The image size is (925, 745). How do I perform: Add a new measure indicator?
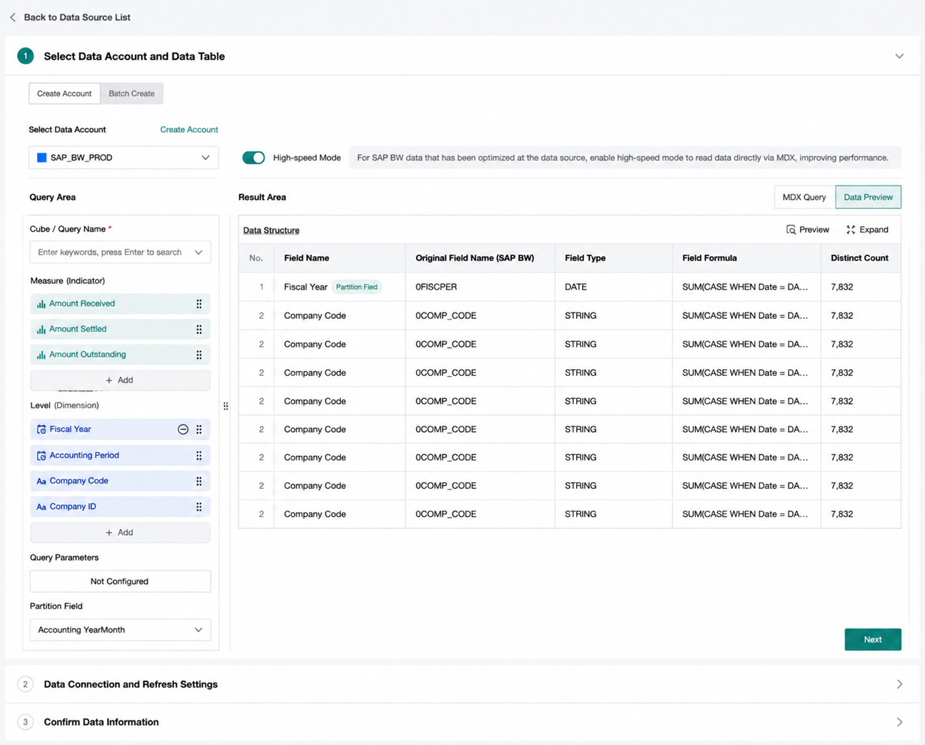120,380
